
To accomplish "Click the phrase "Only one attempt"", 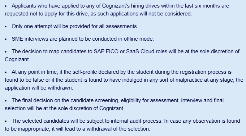I will point(32,26).
